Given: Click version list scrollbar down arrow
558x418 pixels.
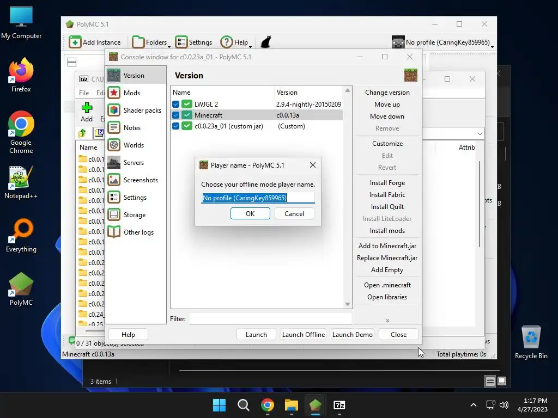Looking at the screenshot, I should [x=348, y=304].
